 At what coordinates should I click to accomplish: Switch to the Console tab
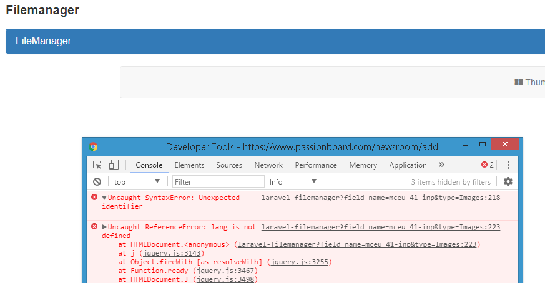(x=149, y=165)
